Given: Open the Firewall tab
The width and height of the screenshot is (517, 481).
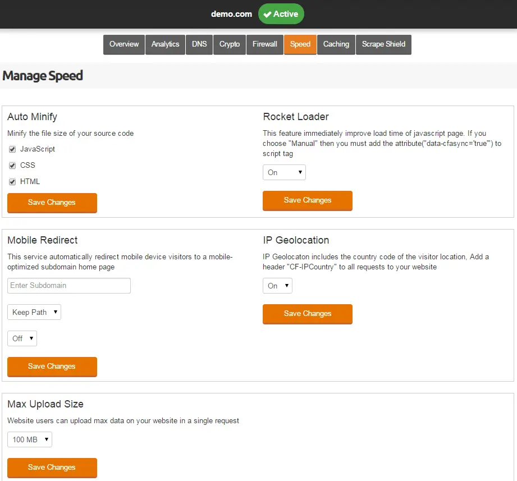Looking at the screenshot, I should click(x=265, y=44).
